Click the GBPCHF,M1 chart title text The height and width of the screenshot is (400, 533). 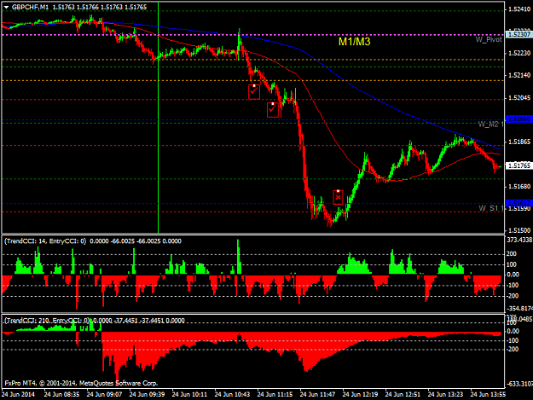(30, 7)
